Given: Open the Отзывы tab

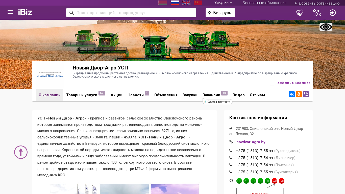Looking at the screenshot, I should point(257,95).
